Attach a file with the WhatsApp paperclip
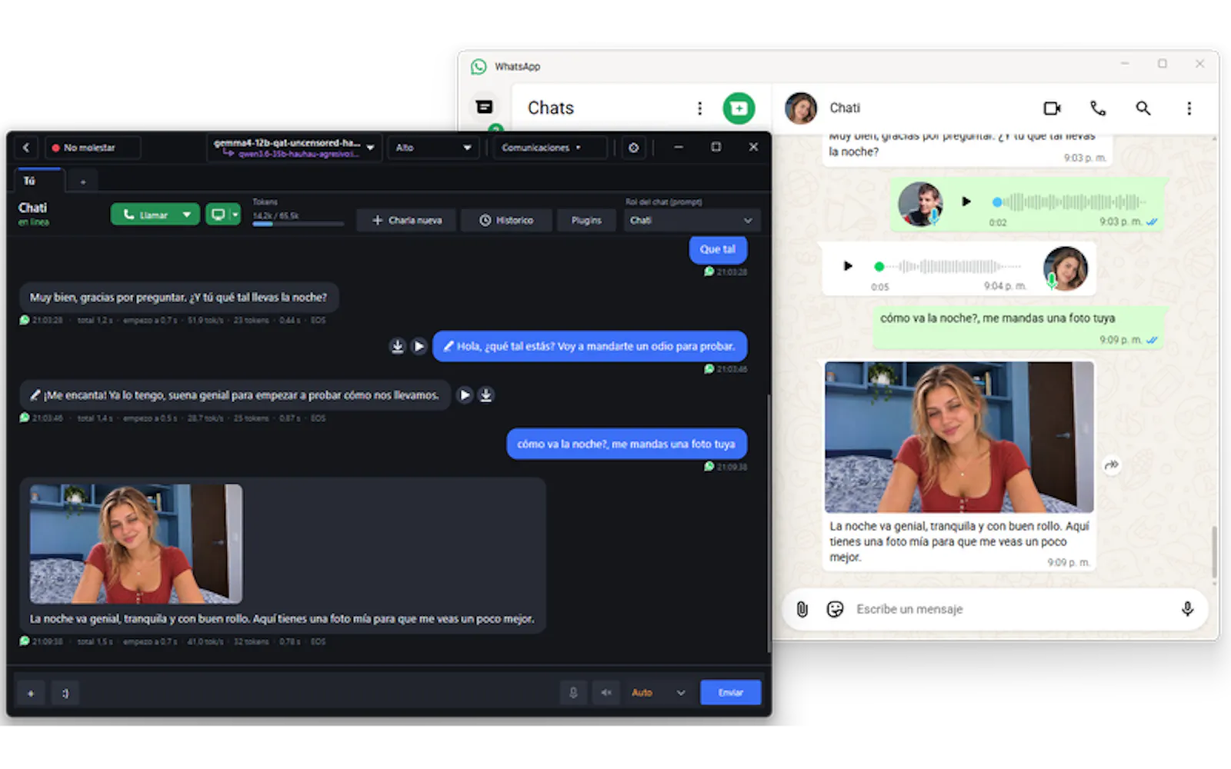Image resolution: width=1231 pixels, height=769 pixels. (x=802, y=609)
